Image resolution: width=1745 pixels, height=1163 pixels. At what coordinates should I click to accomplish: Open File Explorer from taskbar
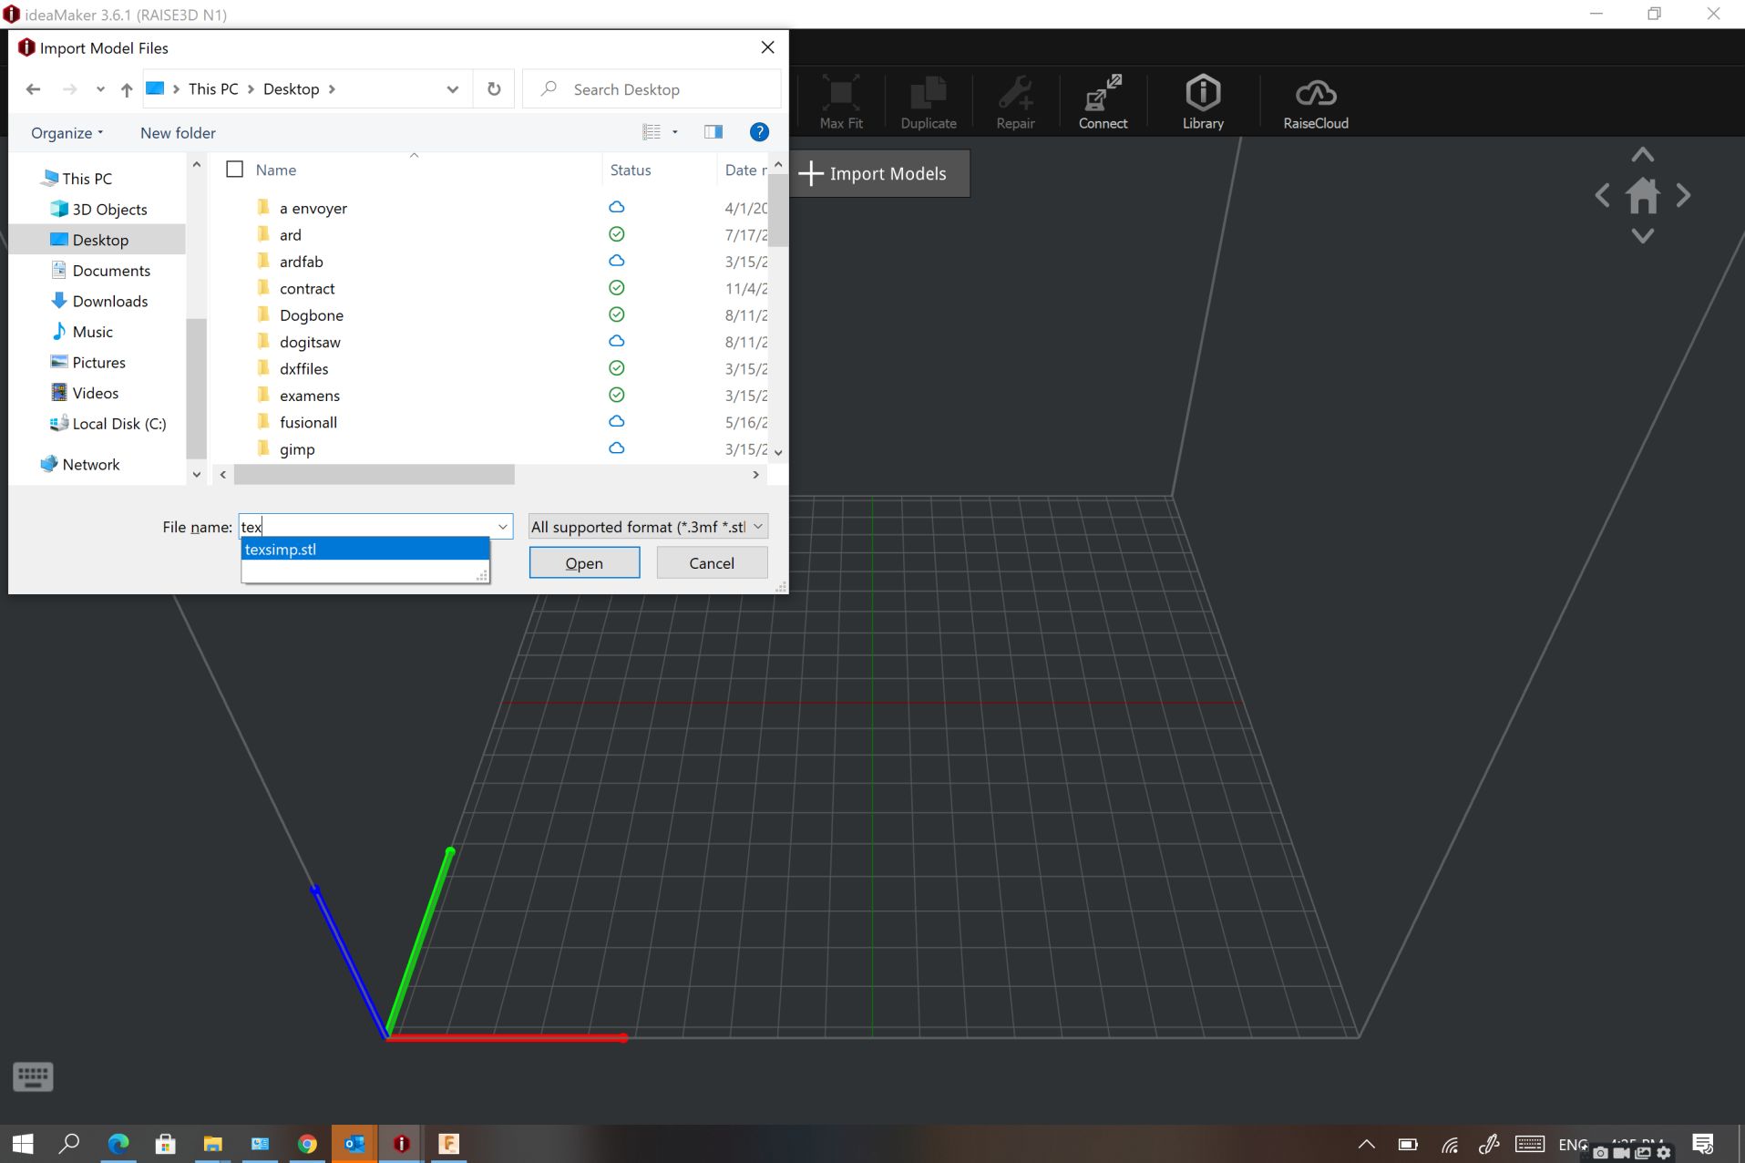coord(212,1144)
